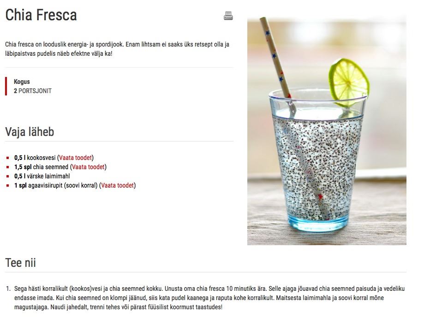Viewport: 448px width, 330px height.
Task: Click the Tee nii section heading
Action: pyautogui.click(x=21, y=263)
